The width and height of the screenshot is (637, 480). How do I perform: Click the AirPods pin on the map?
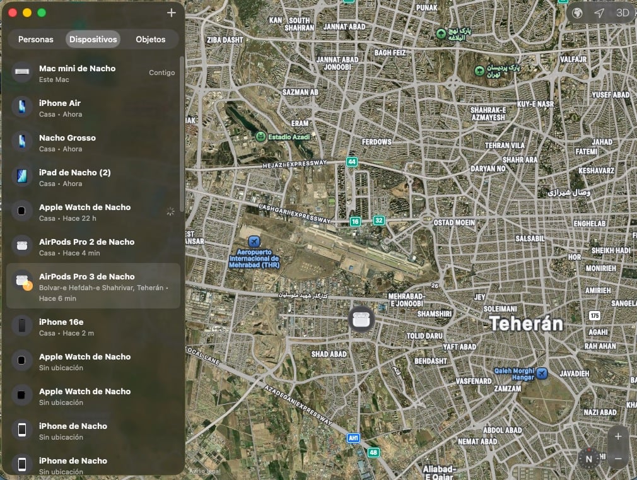(x=361, y=318)
